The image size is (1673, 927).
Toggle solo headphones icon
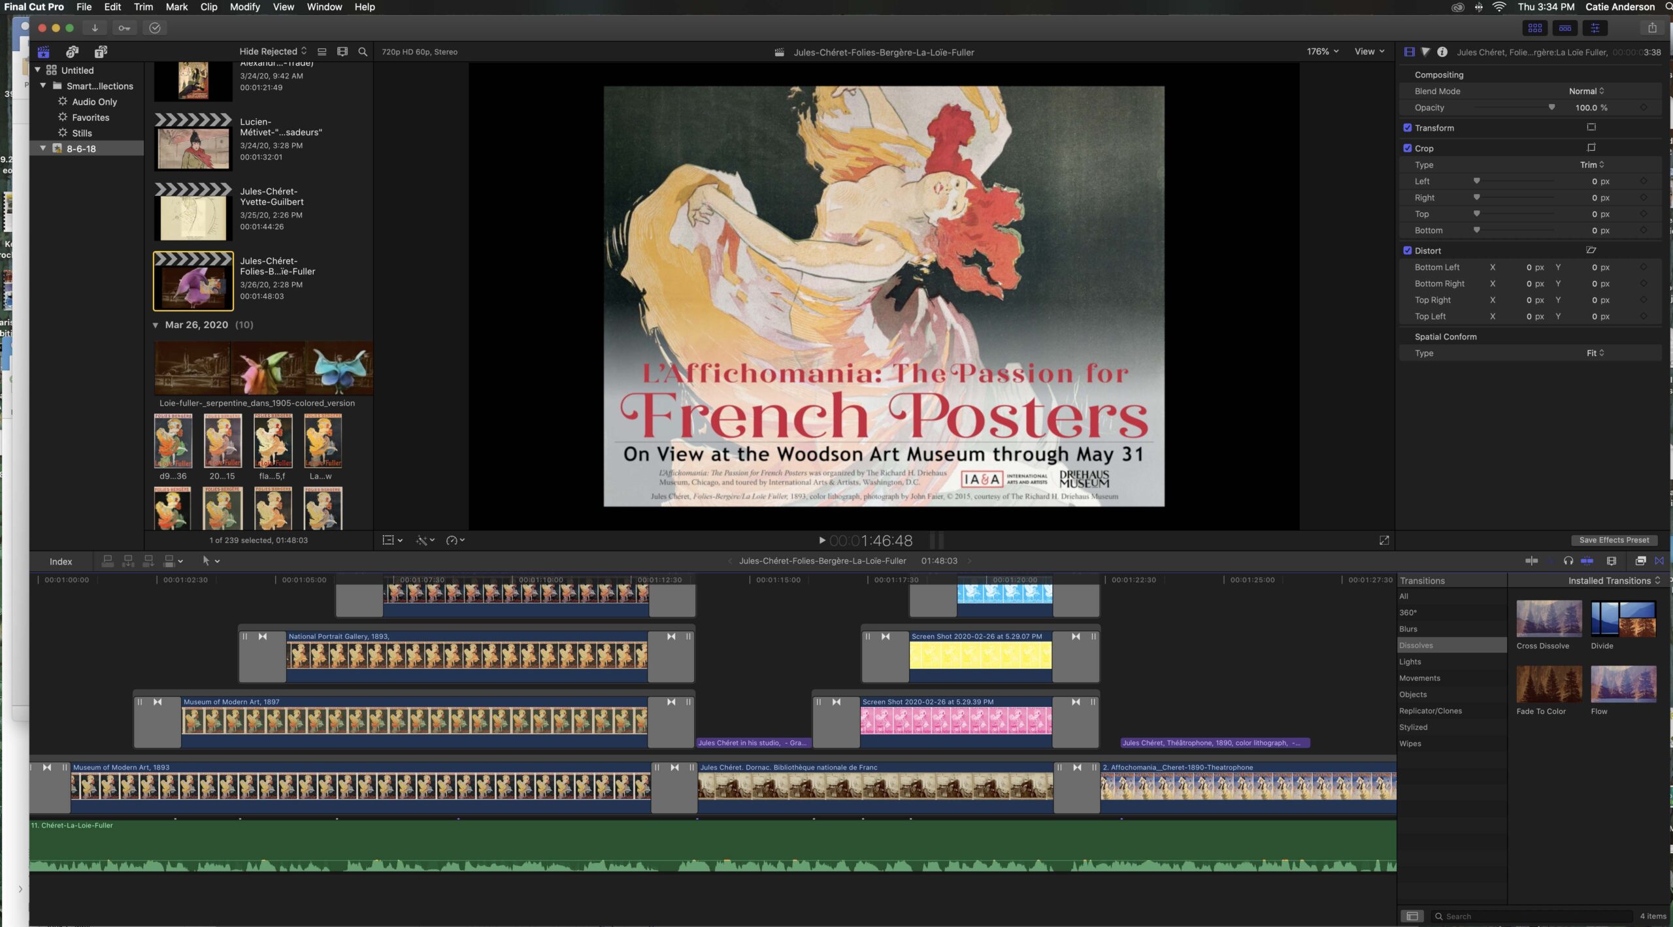(x=1568, y=561)
